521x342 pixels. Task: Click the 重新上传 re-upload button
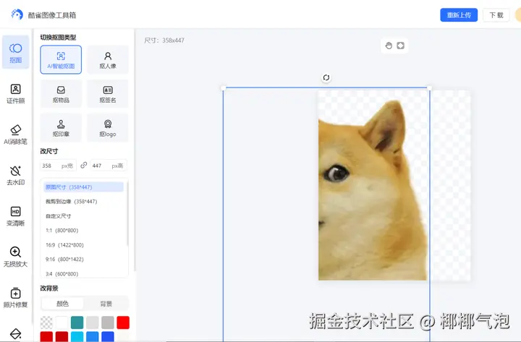pos(459,15)
